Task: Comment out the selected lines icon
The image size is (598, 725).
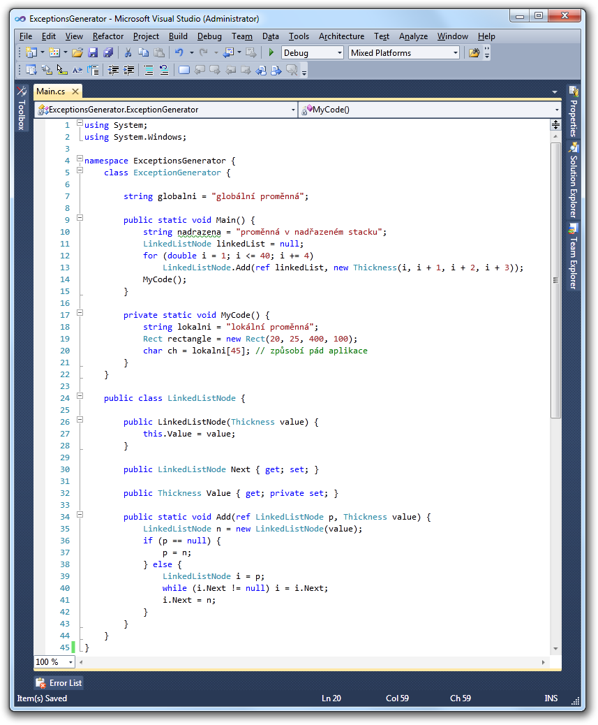Action: [x=149, y=71]
